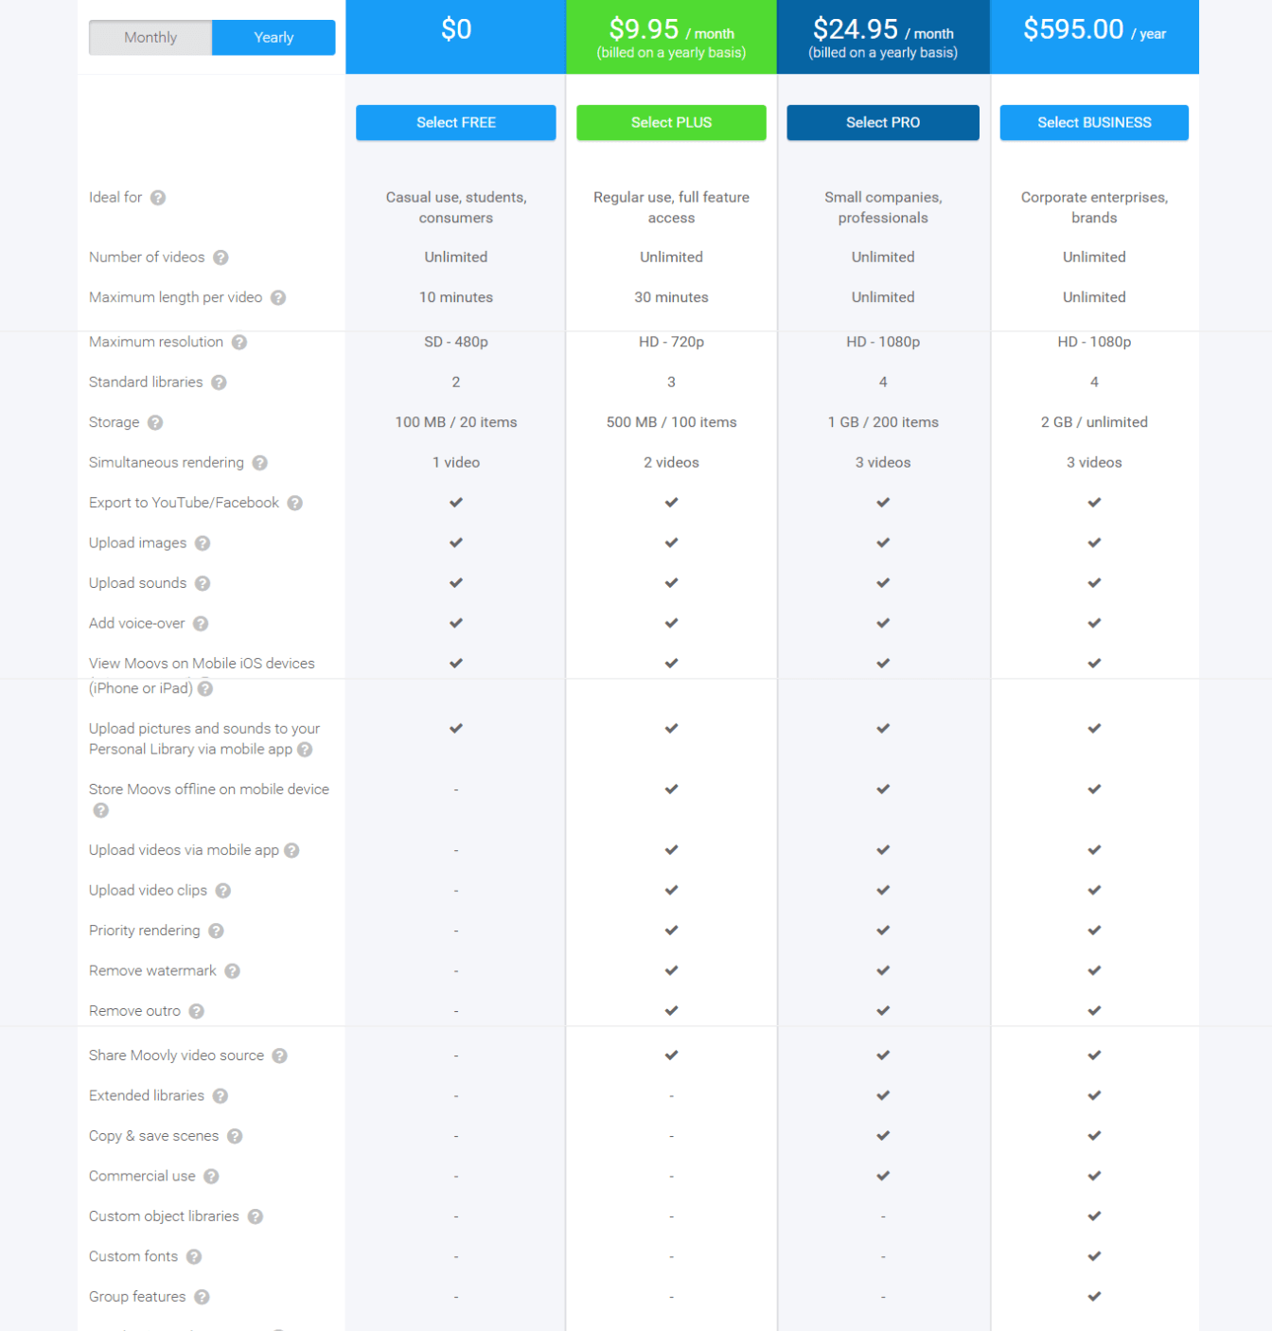Click the Storage help icon
Viewport: 1272px width, 1331px height.
tap(155, 422)
